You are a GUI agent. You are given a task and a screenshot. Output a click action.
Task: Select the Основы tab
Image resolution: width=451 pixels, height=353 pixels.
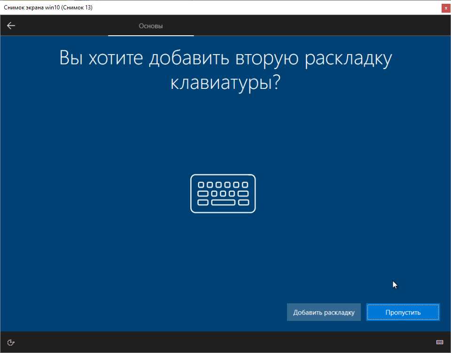pos(151,26)
